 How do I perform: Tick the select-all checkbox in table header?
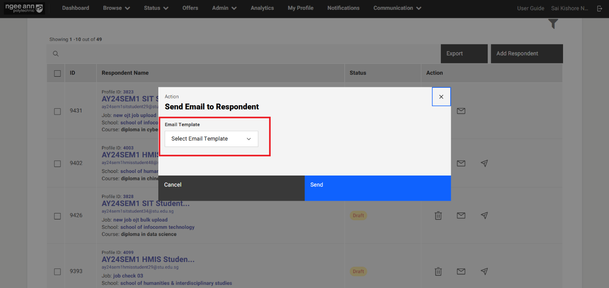(x=57, y=73)
